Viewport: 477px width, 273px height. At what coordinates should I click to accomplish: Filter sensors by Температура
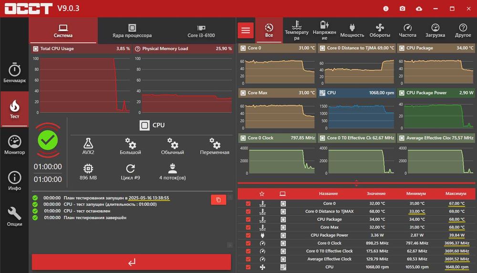point(297,30)
